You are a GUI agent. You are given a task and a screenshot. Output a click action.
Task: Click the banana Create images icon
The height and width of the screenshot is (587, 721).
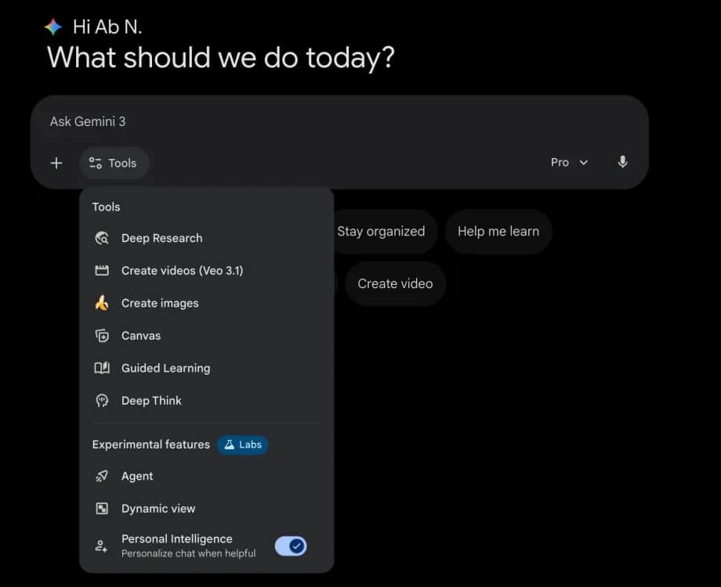tap(102, 303)
